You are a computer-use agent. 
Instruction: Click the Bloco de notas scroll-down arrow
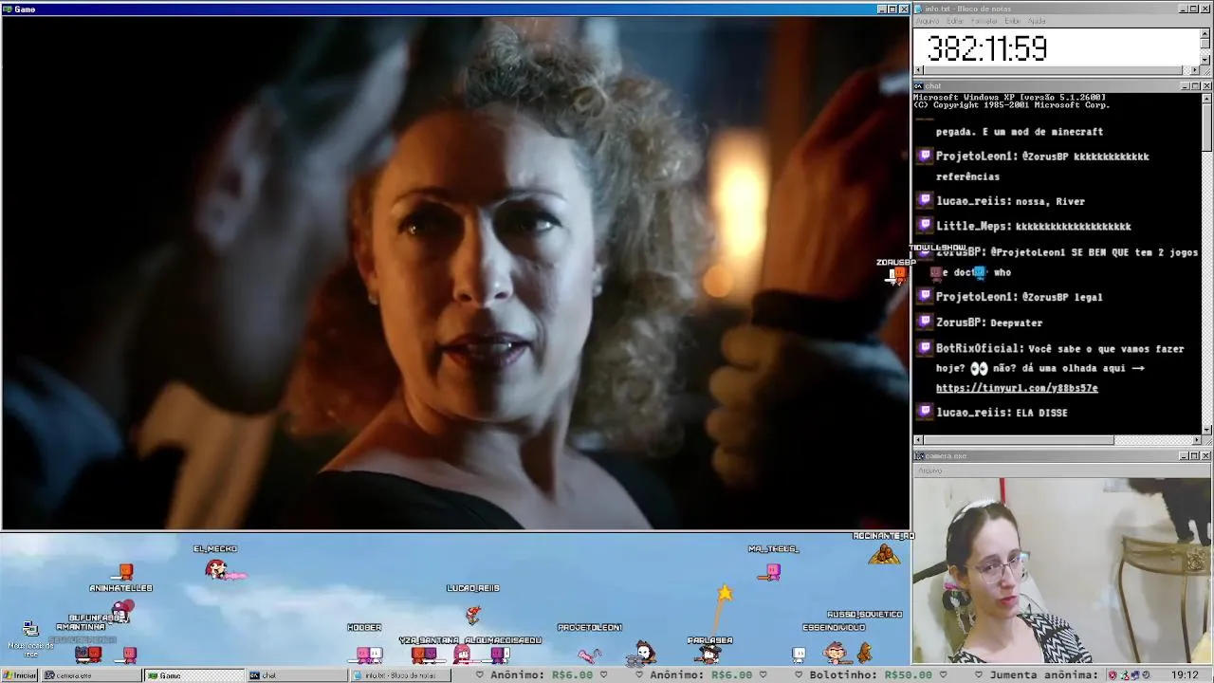(1205, 60)
